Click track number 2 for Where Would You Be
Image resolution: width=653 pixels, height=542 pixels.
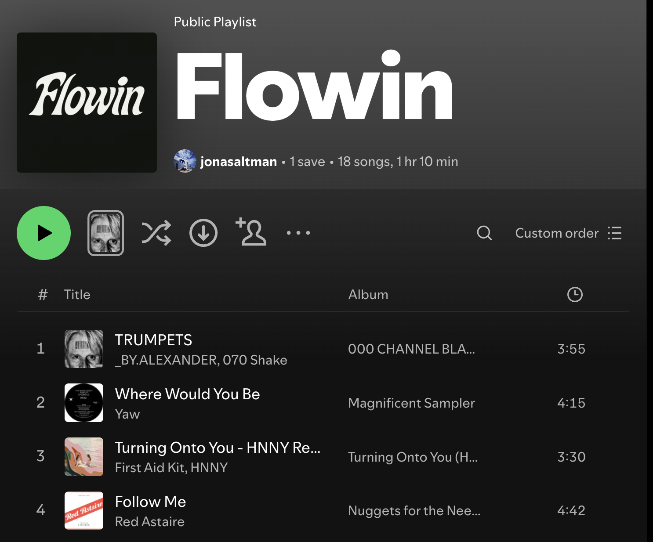(40, 402)
